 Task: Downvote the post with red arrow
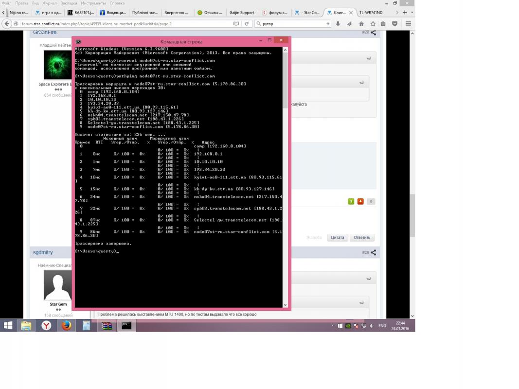coord(360,201)
